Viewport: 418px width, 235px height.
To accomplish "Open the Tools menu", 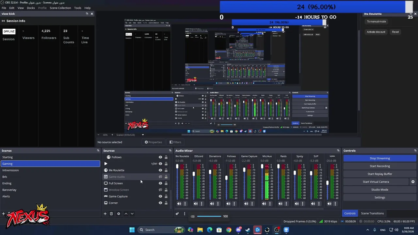I will point(78,8).
